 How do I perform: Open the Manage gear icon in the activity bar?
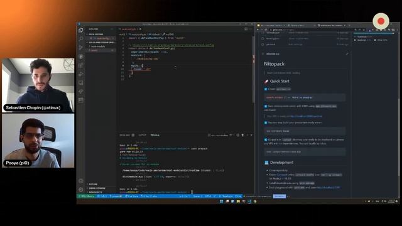[81, 190]
